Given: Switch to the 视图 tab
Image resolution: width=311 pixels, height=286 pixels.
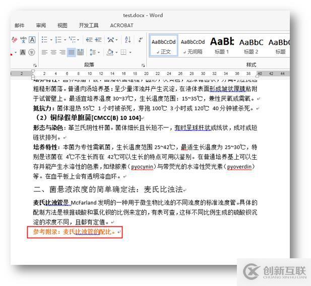Looking at the screenshot, I should [x=63, y=25].
